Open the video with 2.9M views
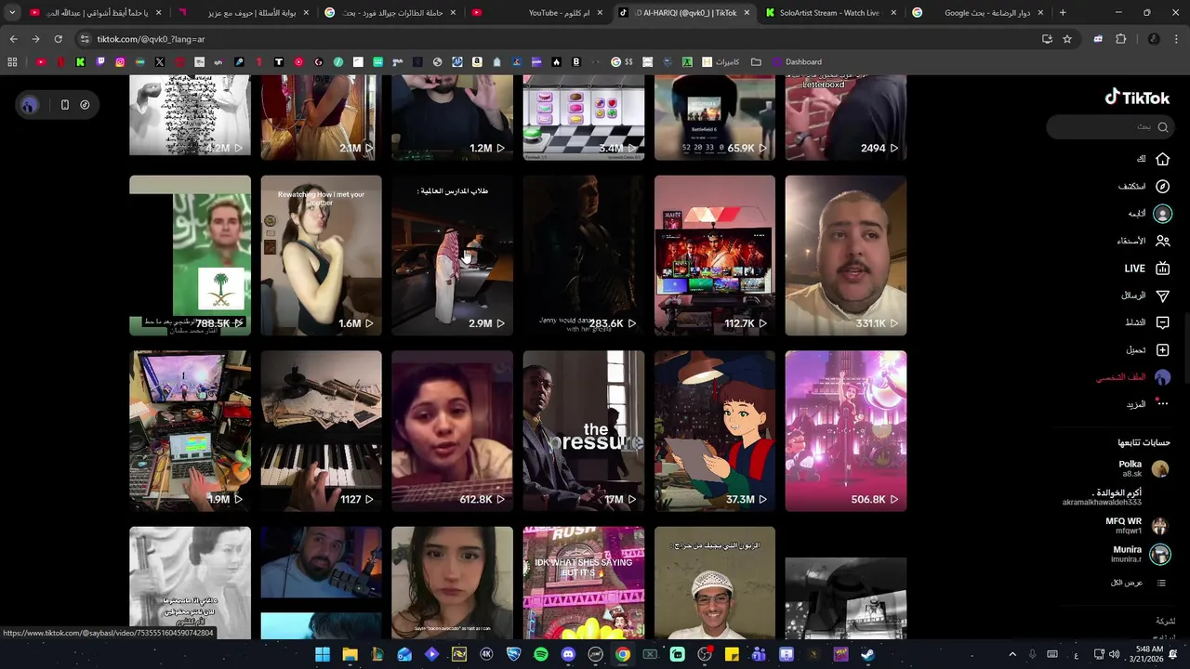Screen dimensions: 1190x669 (452, 256)
